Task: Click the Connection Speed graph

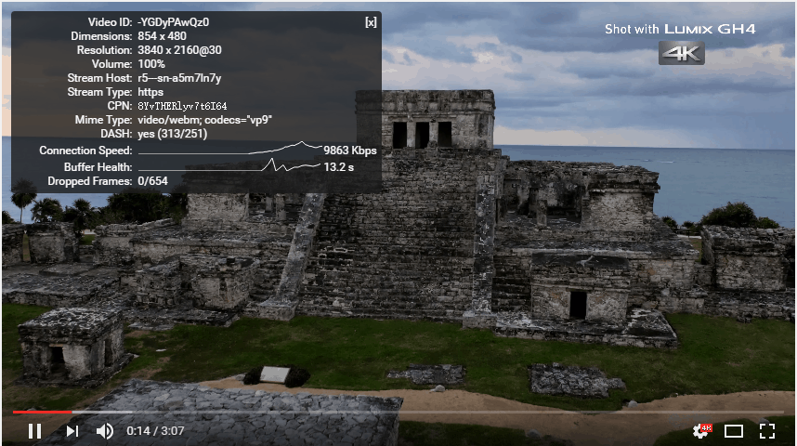Action: (x=229, y=149)
